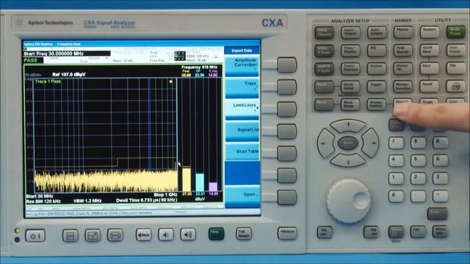Select the cyan Quasi-Peak detector bar

pyautogui.click(x=200, y=182)
